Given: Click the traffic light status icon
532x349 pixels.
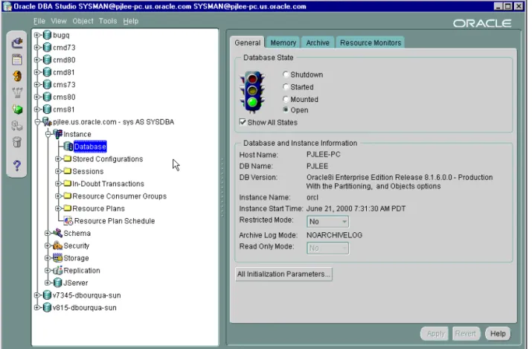Looking at the screenshot, I should [x=252, y=92].
